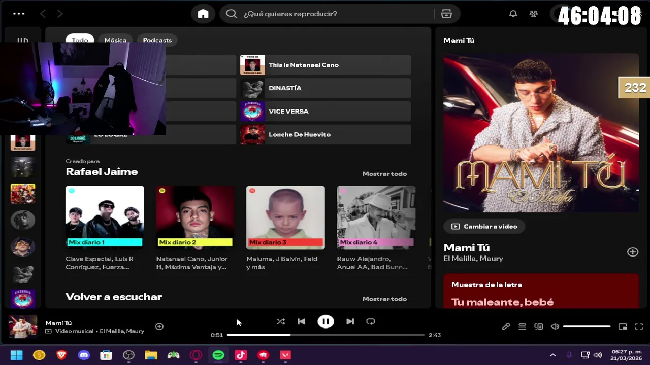The height and width of the screenshot is (365, 650).
Task: Open the three-dots menu at top left
Action: pos(19,14)
